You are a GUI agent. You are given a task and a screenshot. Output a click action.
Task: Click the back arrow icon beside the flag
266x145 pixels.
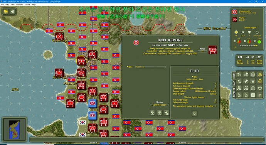(x=12, y=12)
